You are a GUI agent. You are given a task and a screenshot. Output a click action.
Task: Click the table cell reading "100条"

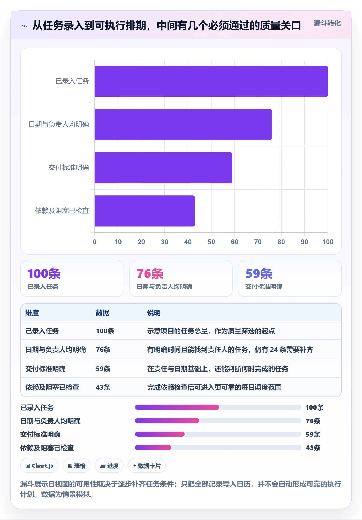[105, 331]
